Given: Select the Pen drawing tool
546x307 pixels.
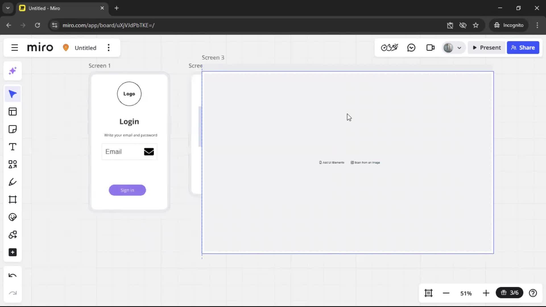Looking at the screenshot, I should pyautogui.click(x=13, y=182).
